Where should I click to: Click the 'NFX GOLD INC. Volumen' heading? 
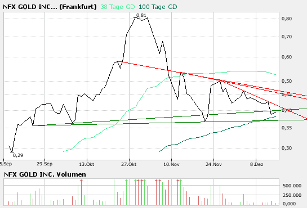pos(45,174)
